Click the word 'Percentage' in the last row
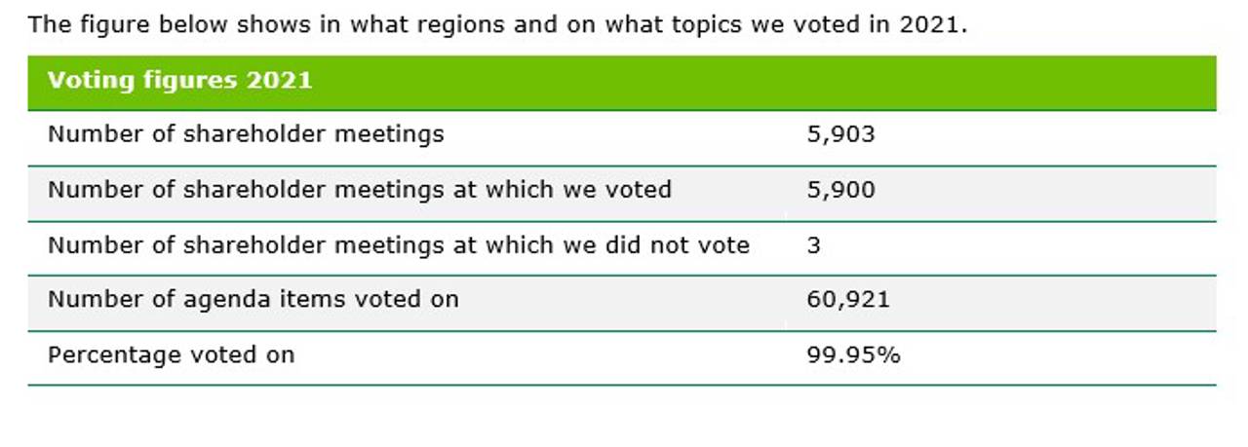The image size is (1248, 447). (x=114, y=355)
